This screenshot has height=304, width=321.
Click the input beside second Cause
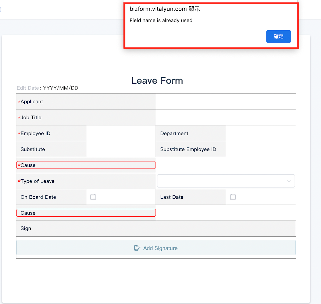226,213
